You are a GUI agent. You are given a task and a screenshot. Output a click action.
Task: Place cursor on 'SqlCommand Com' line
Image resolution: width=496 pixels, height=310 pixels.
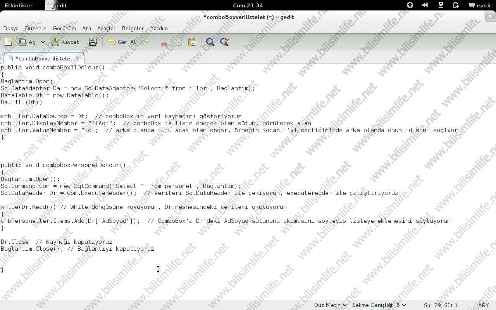point(121,186)
